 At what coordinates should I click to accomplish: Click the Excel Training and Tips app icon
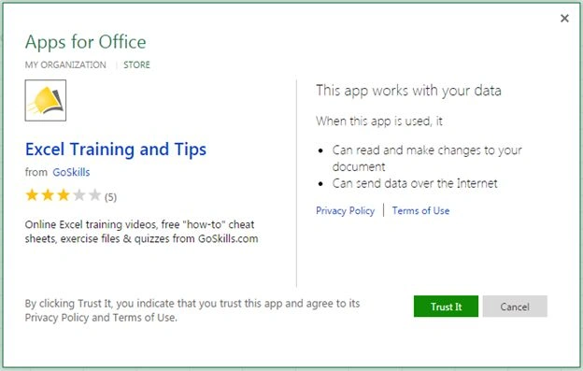(x=46, y=100)
